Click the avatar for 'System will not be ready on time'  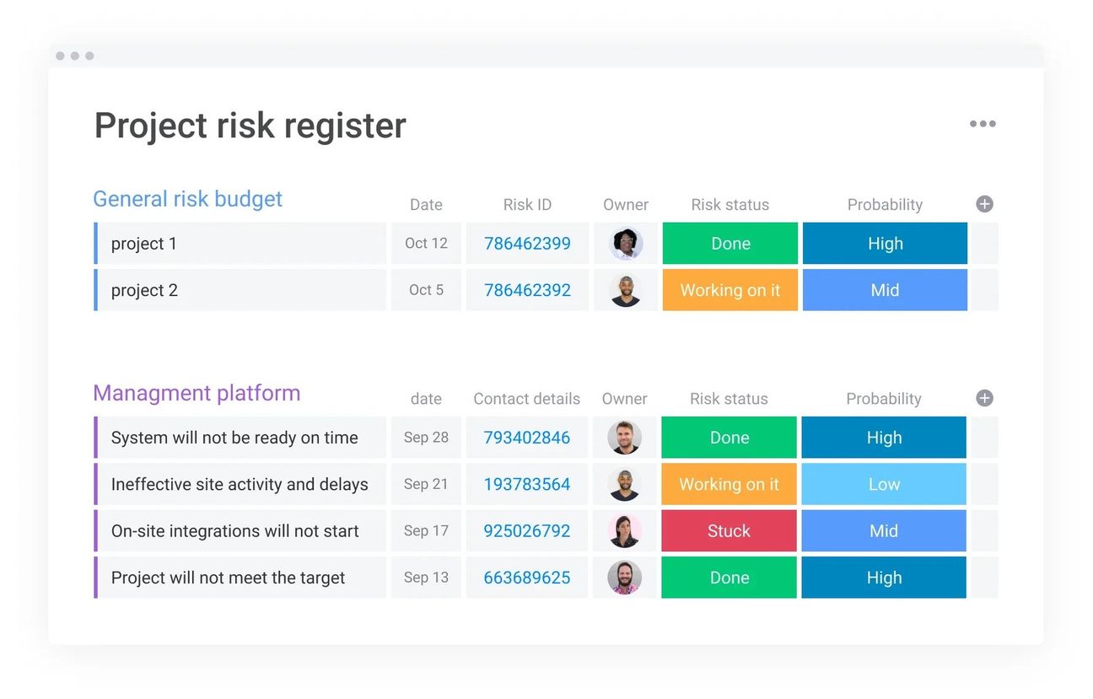tap(624, 438)
